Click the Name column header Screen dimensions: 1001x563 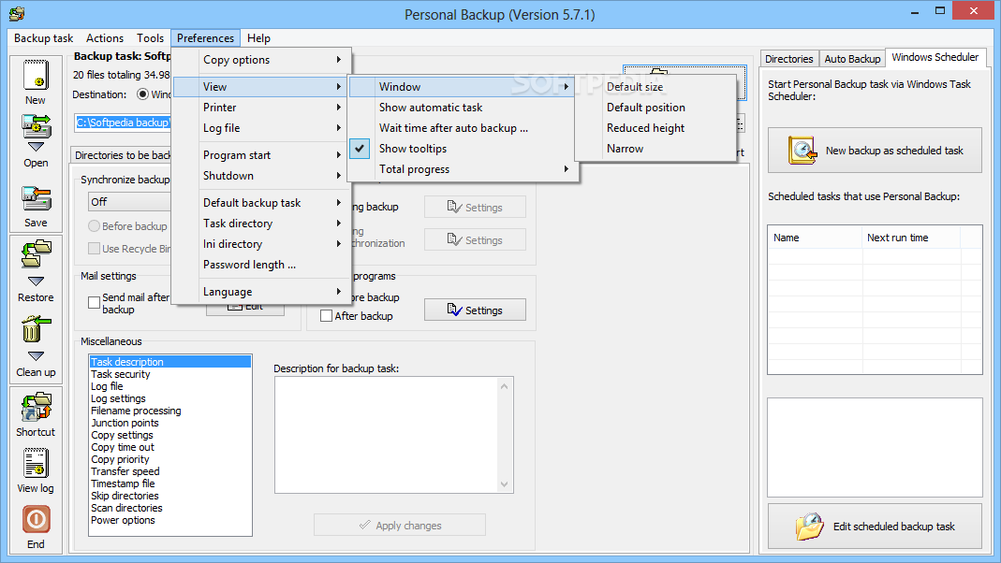coord(815,238)
